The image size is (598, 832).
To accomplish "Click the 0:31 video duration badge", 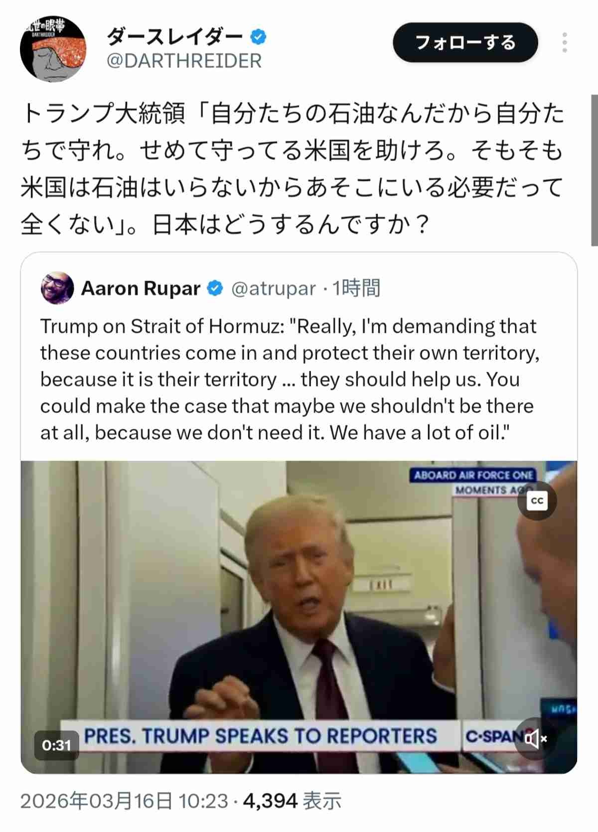I will point(56,745).
